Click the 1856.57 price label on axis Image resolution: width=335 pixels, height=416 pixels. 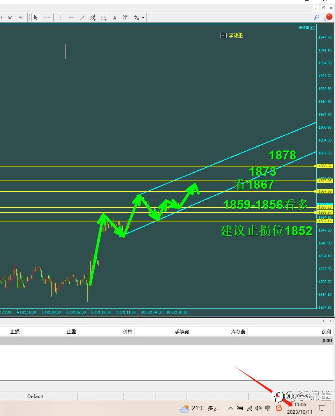[x=325, y=212]
